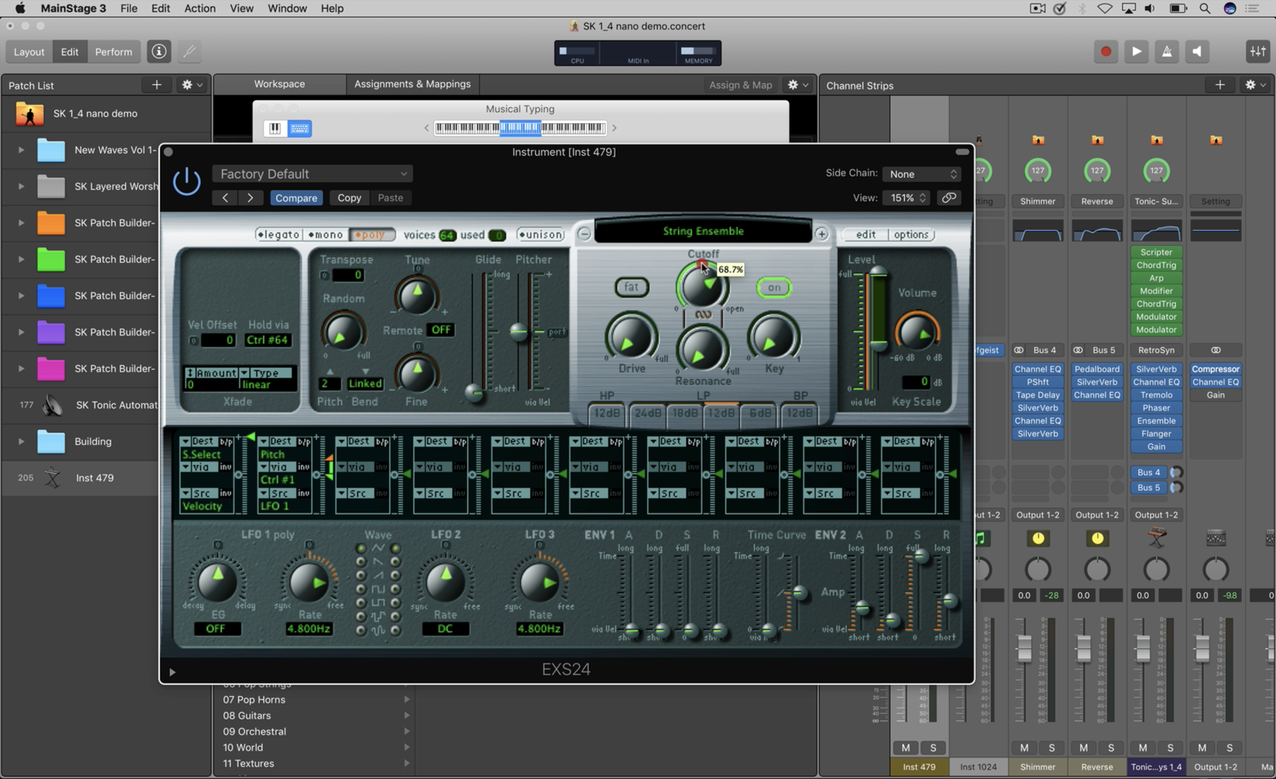Click the record button in the toolbar
Image resolution: width=1276 pixels, height=779 pixels.
pos(1106,52)
